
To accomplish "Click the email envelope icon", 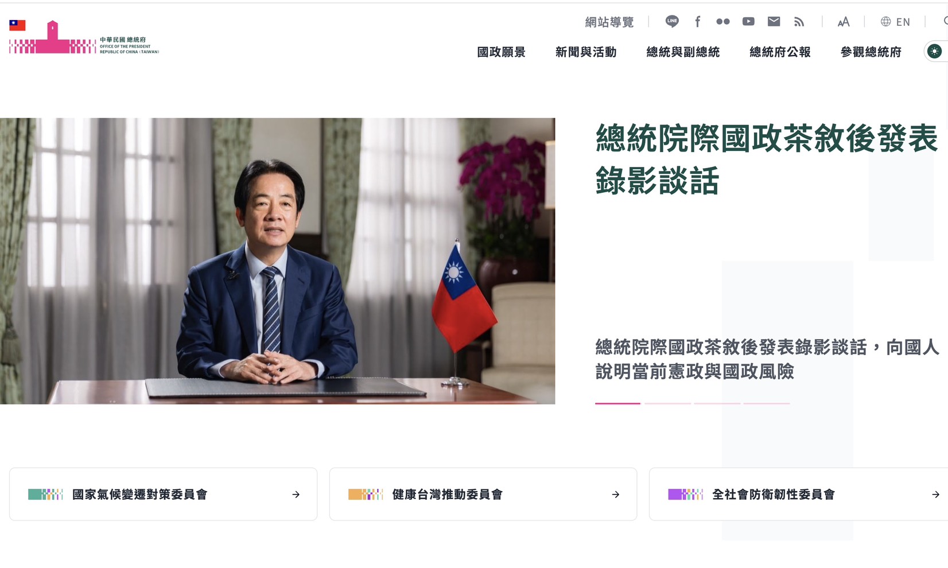I will (x=774, y=22).
